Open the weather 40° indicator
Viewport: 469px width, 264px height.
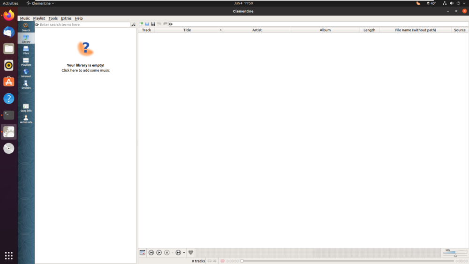(x=431, y=3)
